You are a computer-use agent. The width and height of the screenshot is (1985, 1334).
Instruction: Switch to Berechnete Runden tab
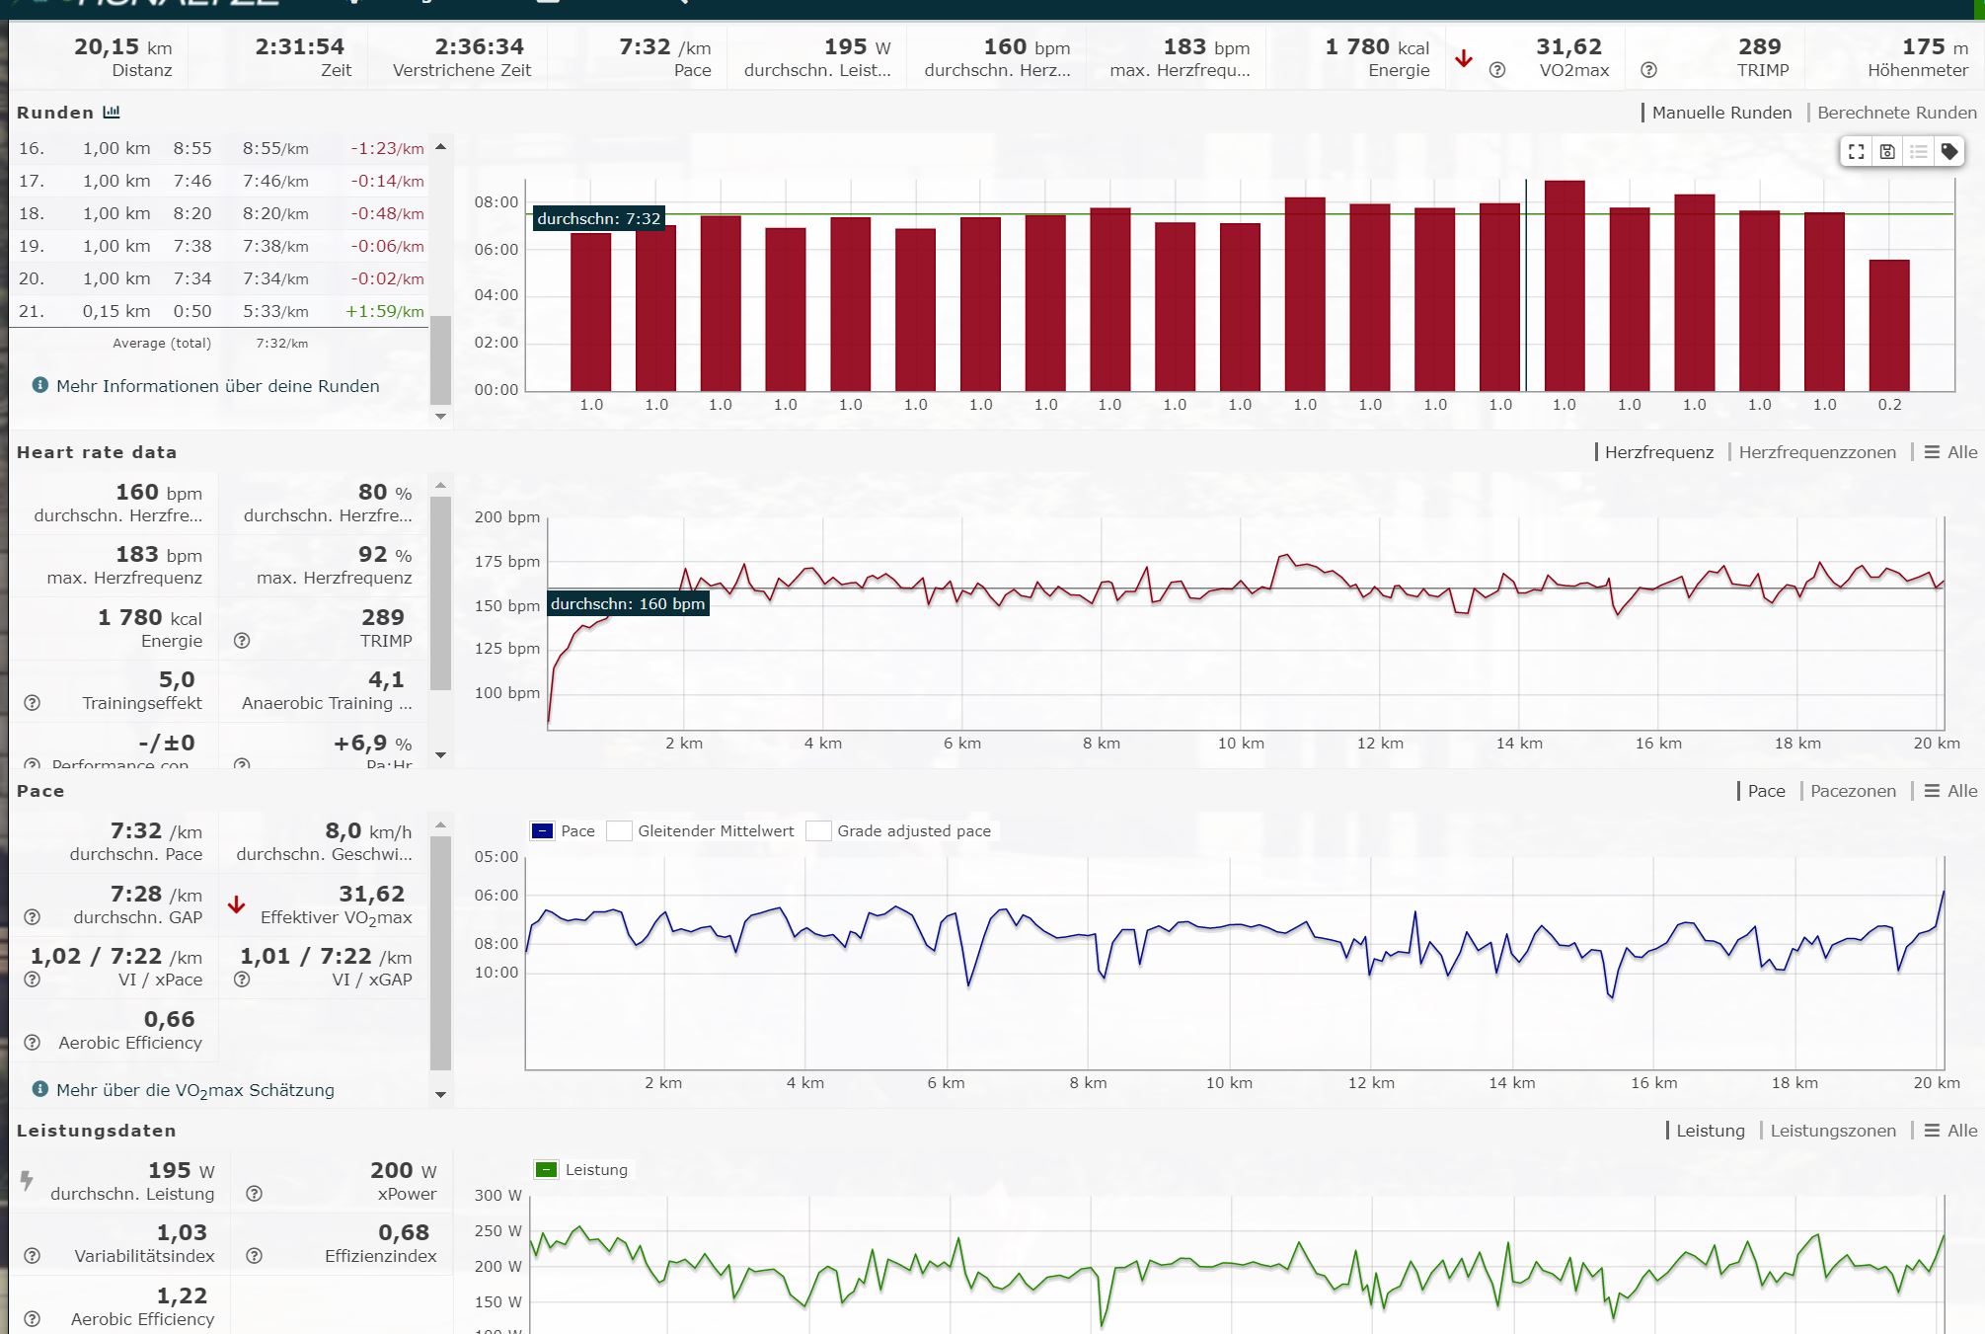click(1896, 113)
